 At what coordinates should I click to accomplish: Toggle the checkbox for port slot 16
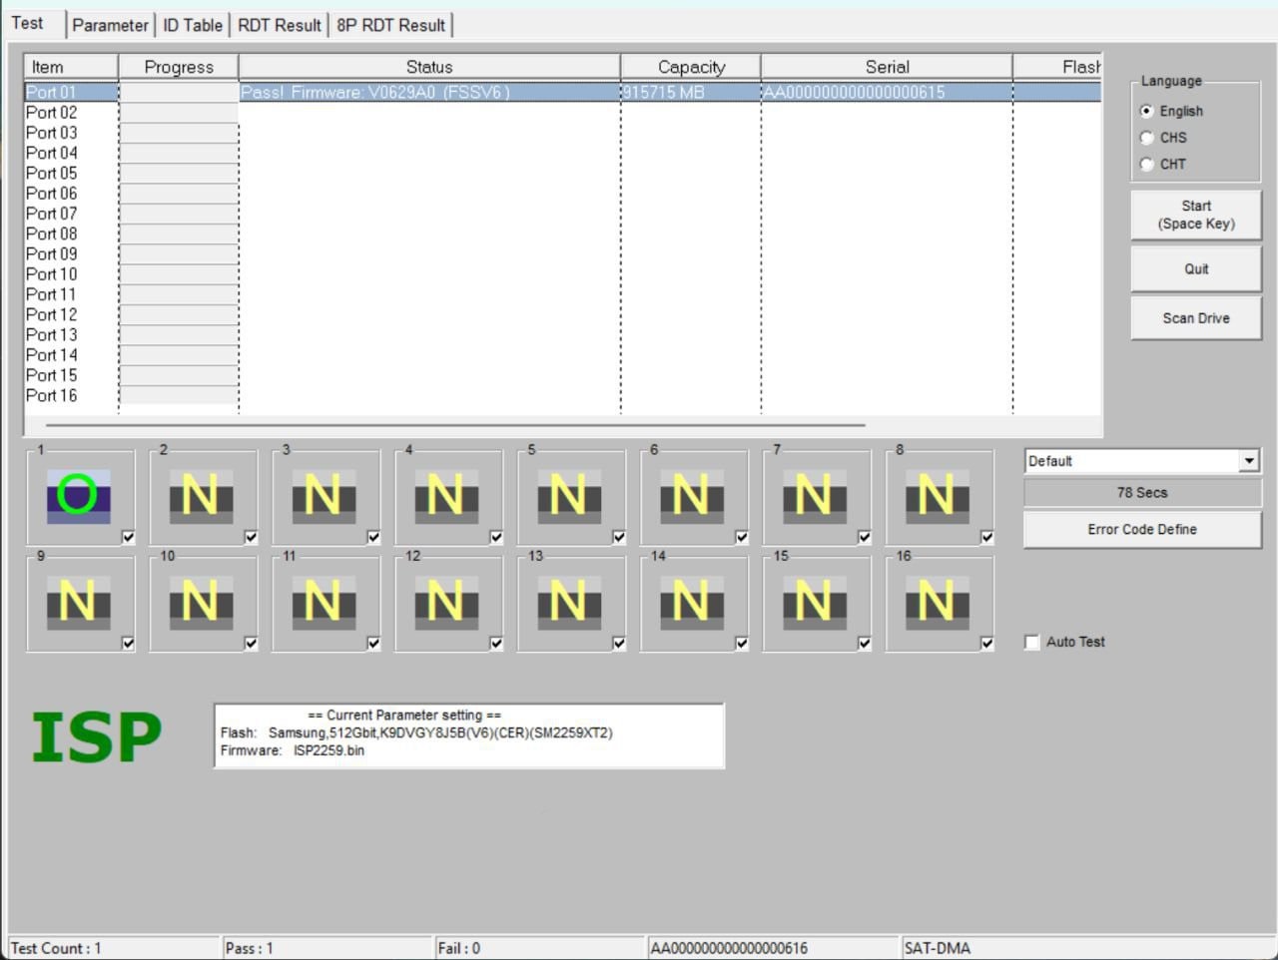(987, 644)
